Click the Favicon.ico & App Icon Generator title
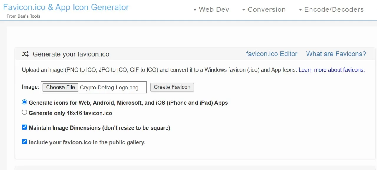The width and height of the screenshot is (377, 170). pos(66,7)
